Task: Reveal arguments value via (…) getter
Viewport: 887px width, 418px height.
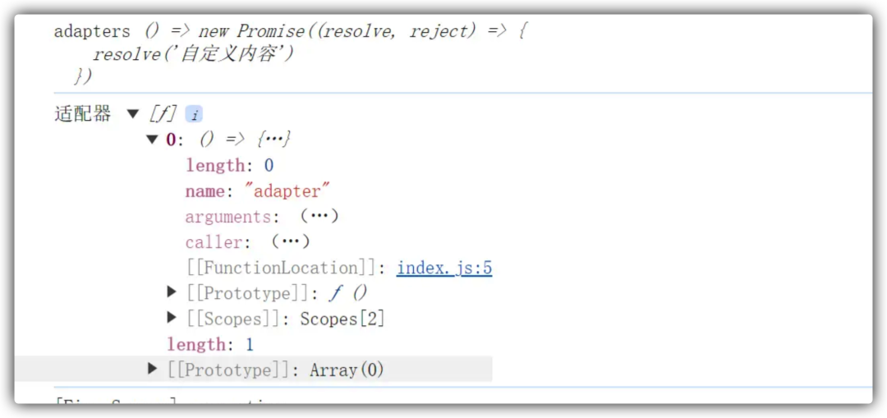Action: 319,216
